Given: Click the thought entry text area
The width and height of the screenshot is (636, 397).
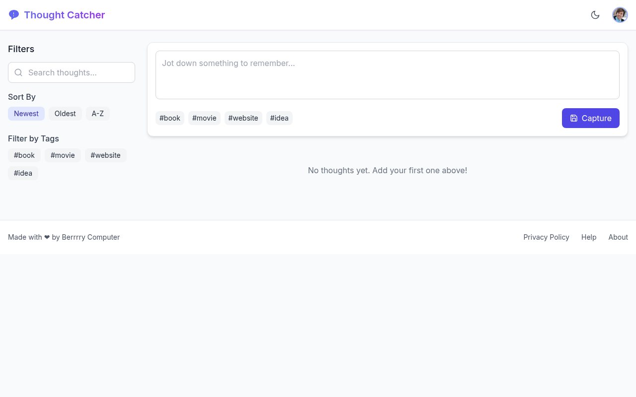Looking at the screenshot, I should 388,74.
